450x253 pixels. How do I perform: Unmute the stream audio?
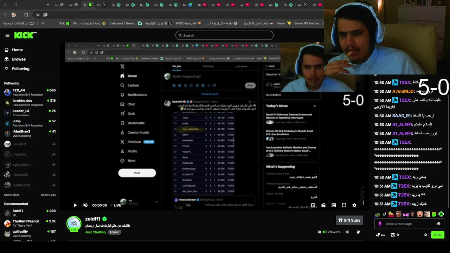coord(85,205)
